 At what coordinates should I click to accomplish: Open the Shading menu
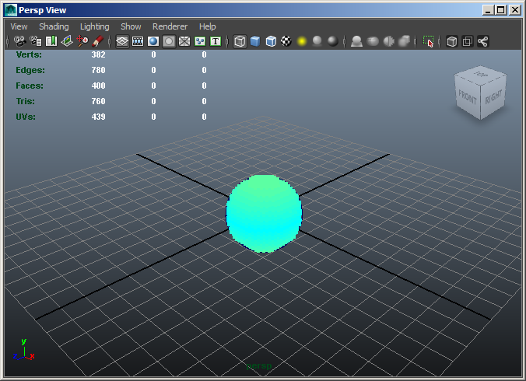54,26
